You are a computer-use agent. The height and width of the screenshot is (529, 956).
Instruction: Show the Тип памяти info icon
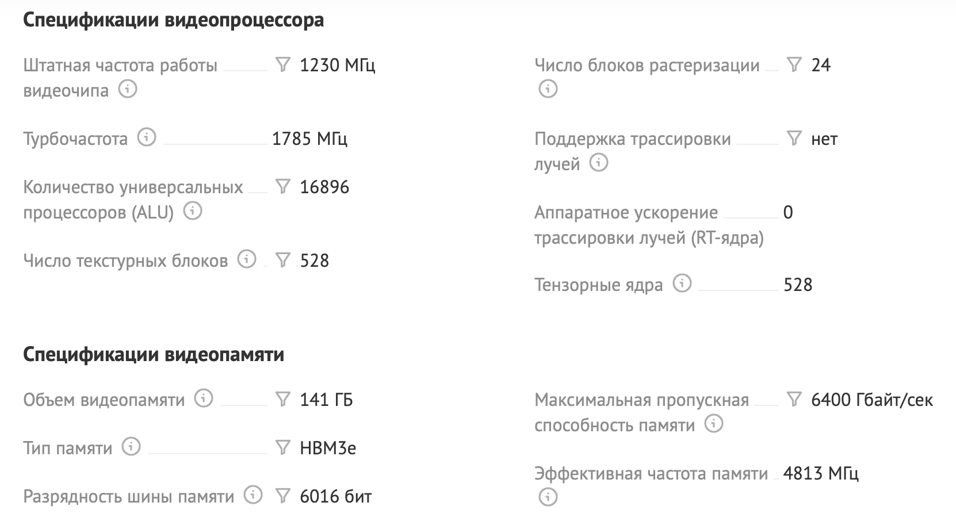point(131,447)
